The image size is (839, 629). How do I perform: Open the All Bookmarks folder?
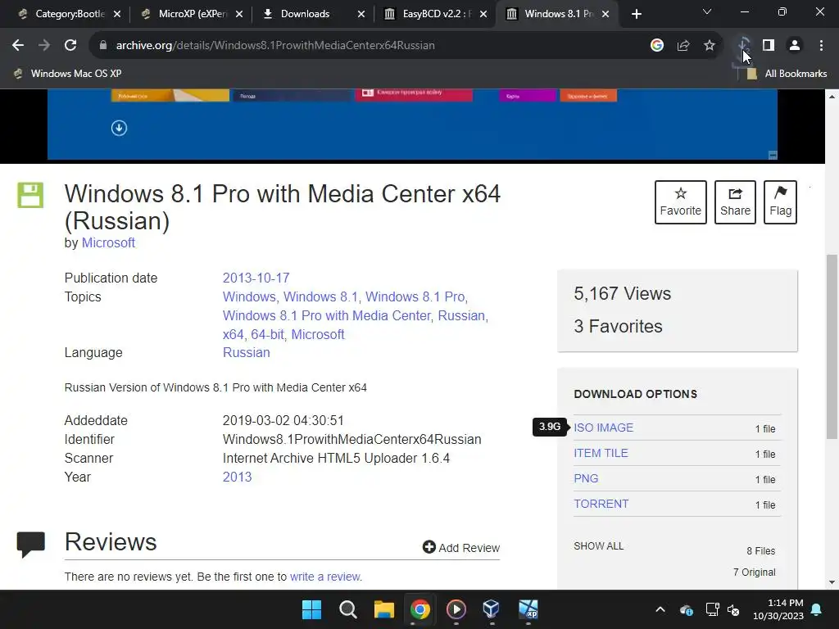[787, 74]
